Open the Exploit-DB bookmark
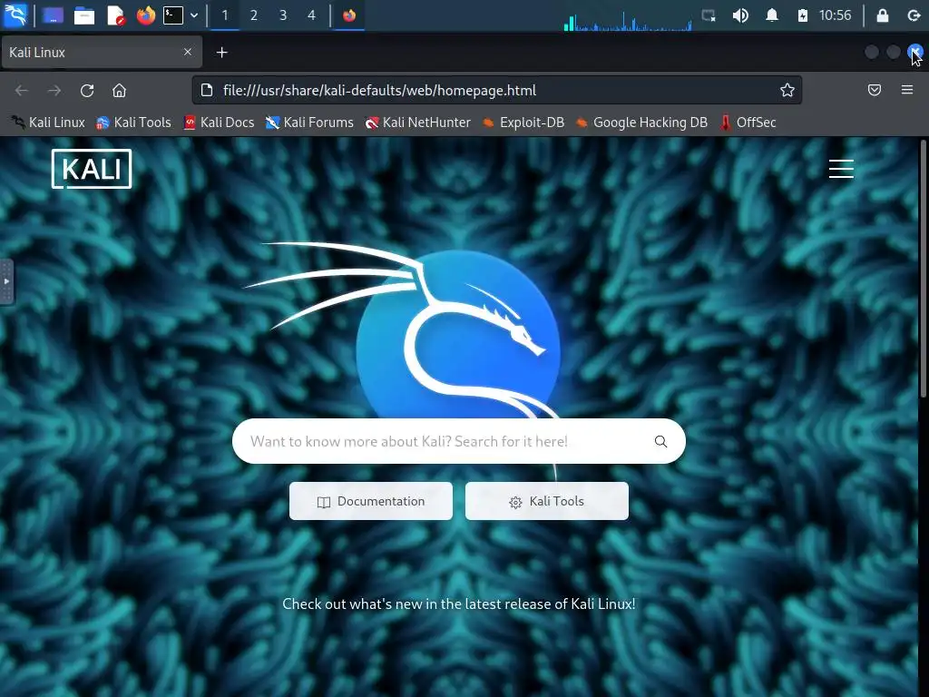 523,123
